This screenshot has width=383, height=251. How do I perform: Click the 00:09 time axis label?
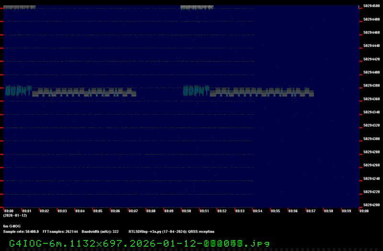point(169,211)
